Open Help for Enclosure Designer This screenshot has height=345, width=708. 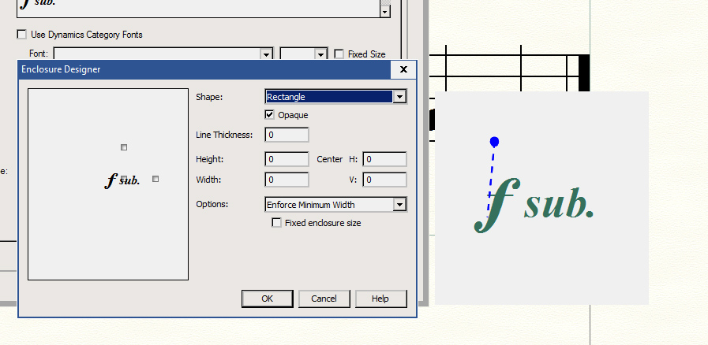[x=380, y=299]
